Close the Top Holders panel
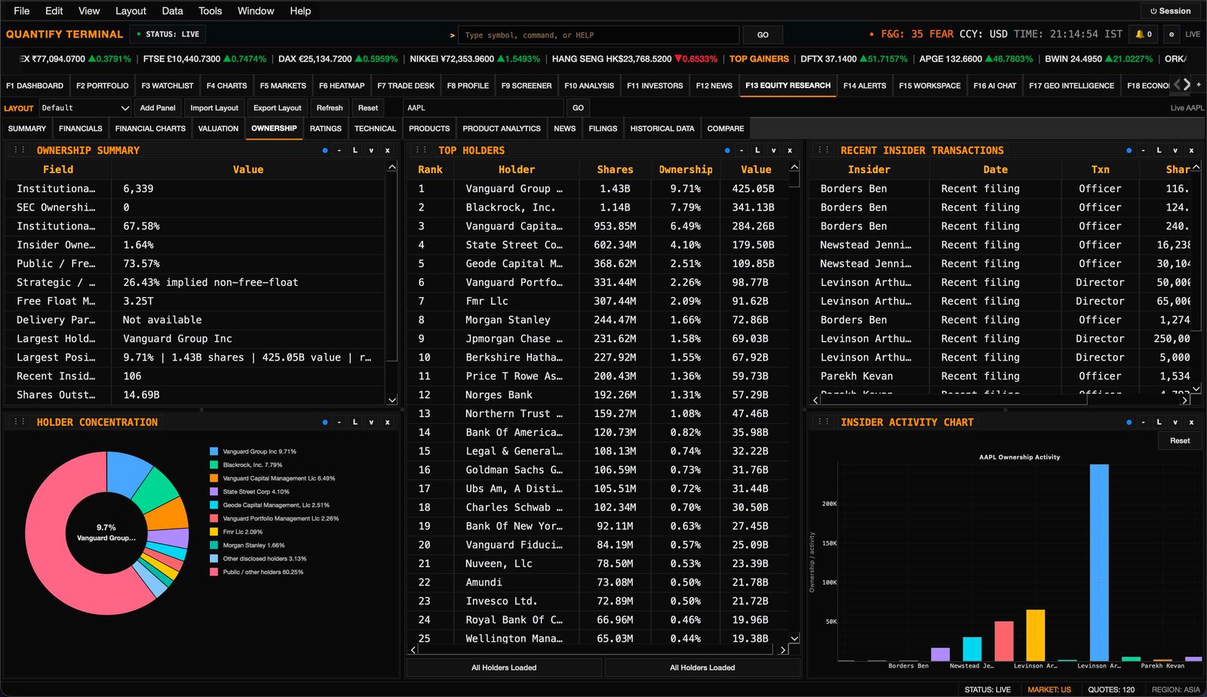This screenshot has width=1207, height=697. (x=790, y=150)
